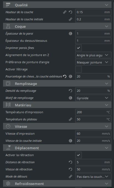
Task: Click the Température d'impression value field
Action: click(93, 112)
